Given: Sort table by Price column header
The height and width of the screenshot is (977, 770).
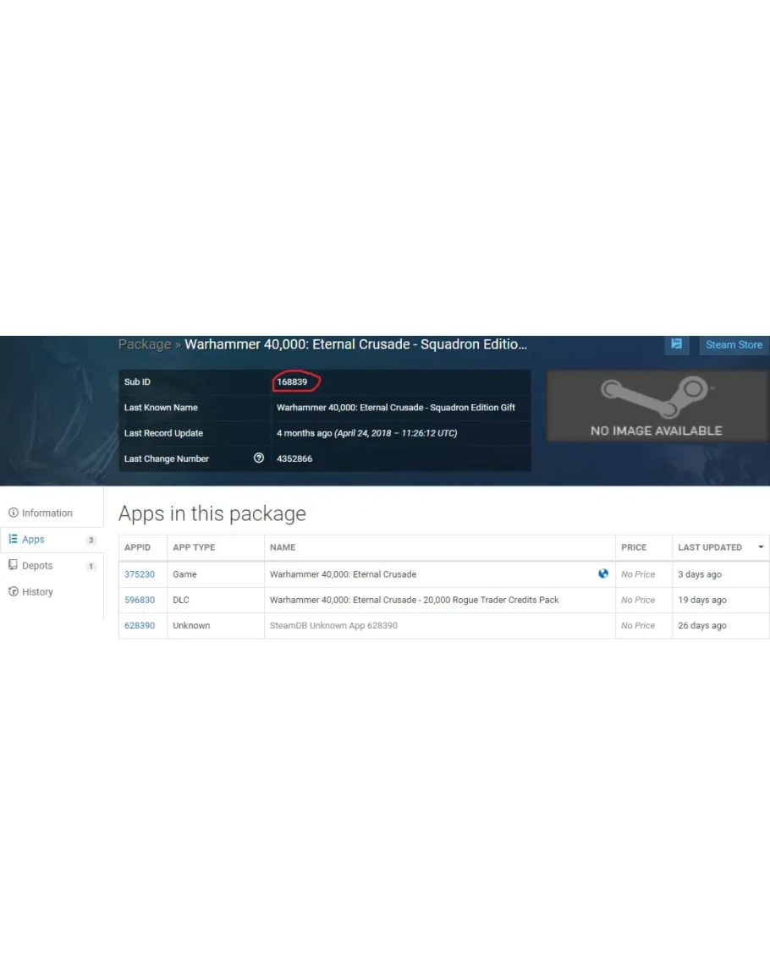Looking at the screenshot, I should click(634, 547).
